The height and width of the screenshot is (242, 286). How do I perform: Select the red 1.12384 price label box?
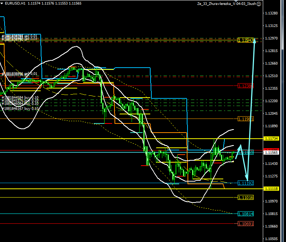point(245,86)
